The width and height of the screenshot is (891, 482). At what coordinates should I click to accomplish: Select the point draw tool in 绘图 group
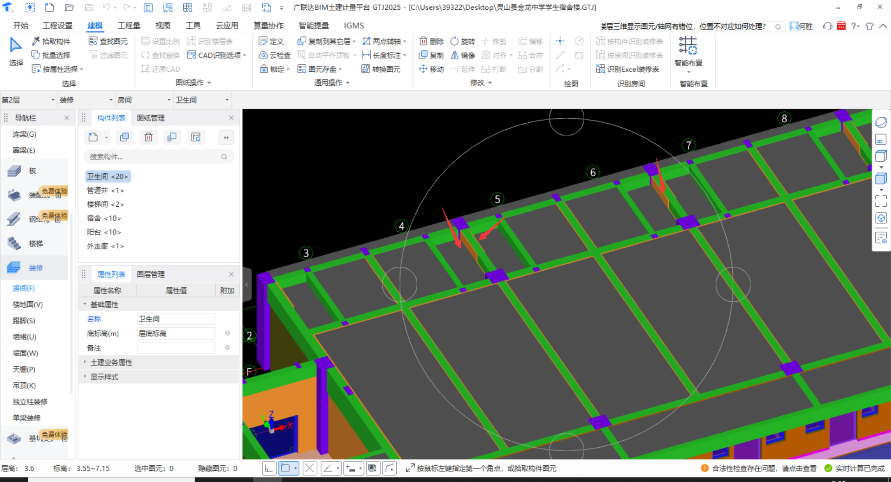[x=560, y=41]
